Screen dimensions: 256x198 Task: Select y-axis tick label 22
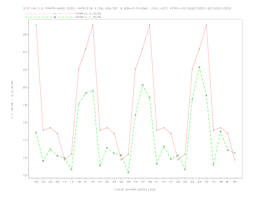(x=25, y=70)
